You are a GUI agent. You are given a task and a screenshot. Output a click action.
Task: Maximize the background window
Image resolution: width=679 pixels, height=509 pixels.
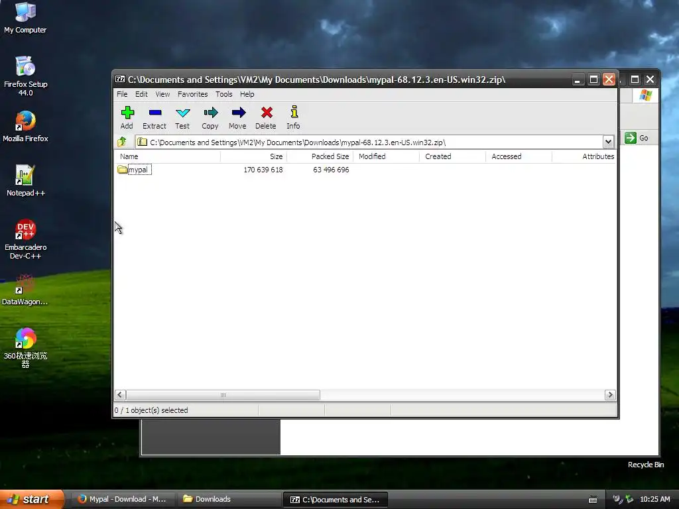point(635,80)
